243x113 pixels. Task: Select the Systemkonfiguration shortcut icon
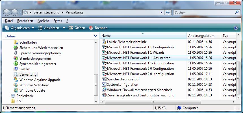(x=104, y=85)
